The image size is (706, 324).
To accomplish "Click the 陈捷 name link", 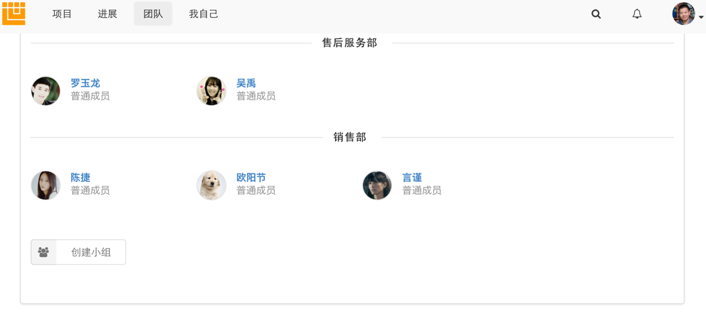I will [80, 178].
